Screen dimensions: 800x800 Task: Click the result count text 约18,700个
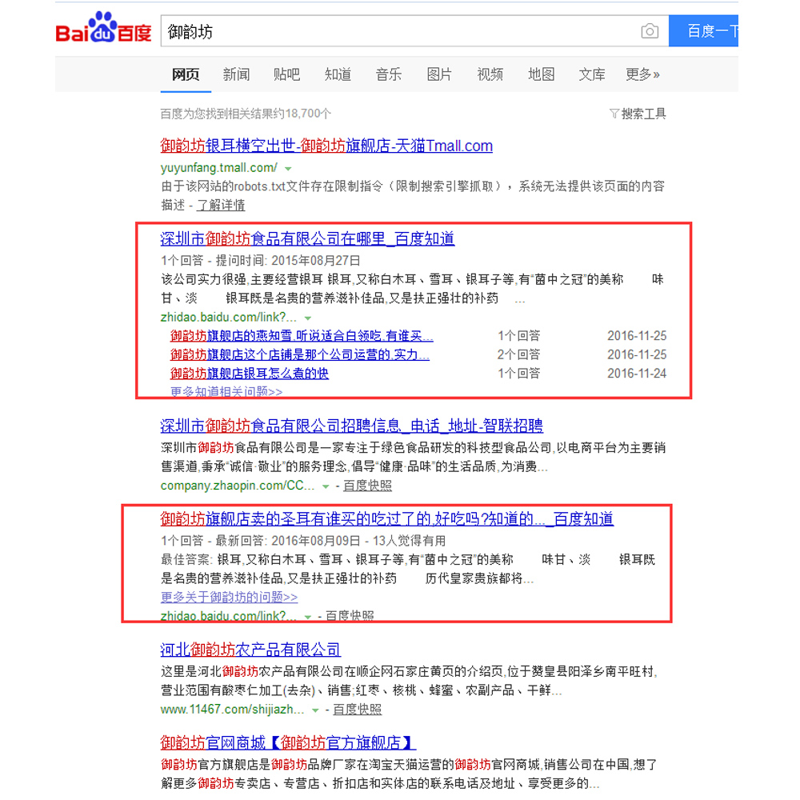point(302,114)
